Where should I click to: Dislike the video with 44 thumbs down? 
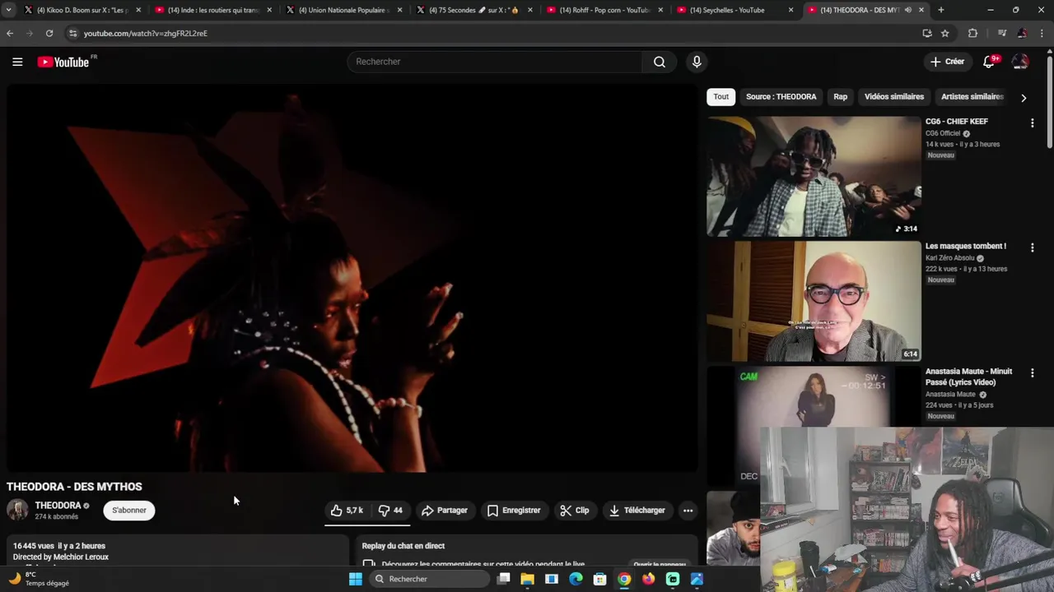pos(390,511)
